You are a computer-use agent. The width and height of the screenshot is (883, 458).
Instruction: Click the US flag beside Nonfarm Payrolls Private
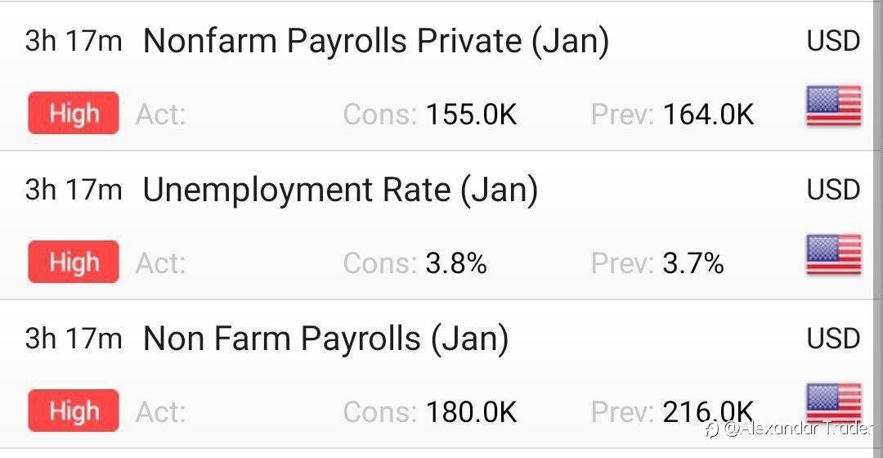pos(833,106)
